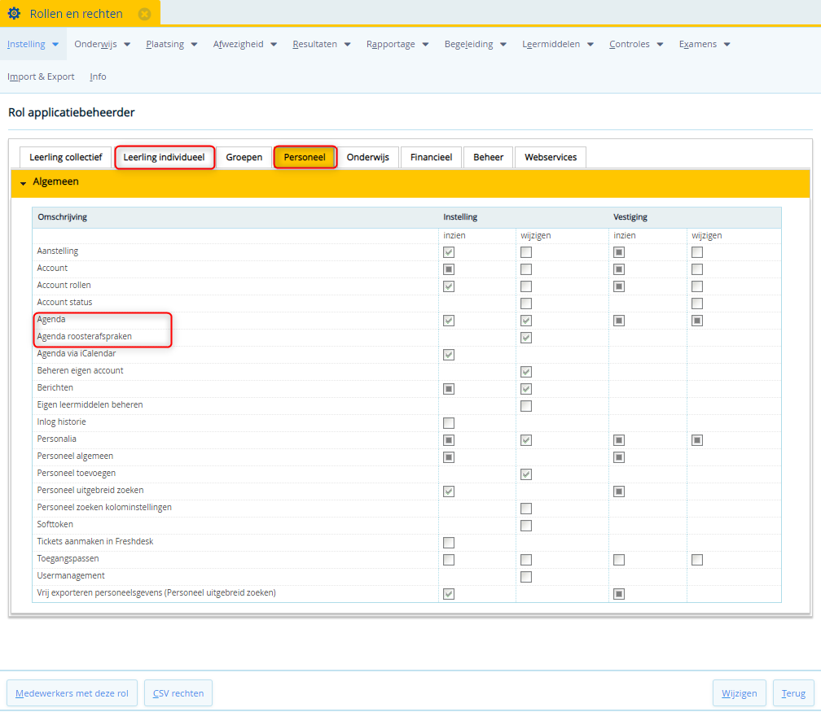
Task: Expand the Resultaten dropdown
Action: click(x=322, y=45)
